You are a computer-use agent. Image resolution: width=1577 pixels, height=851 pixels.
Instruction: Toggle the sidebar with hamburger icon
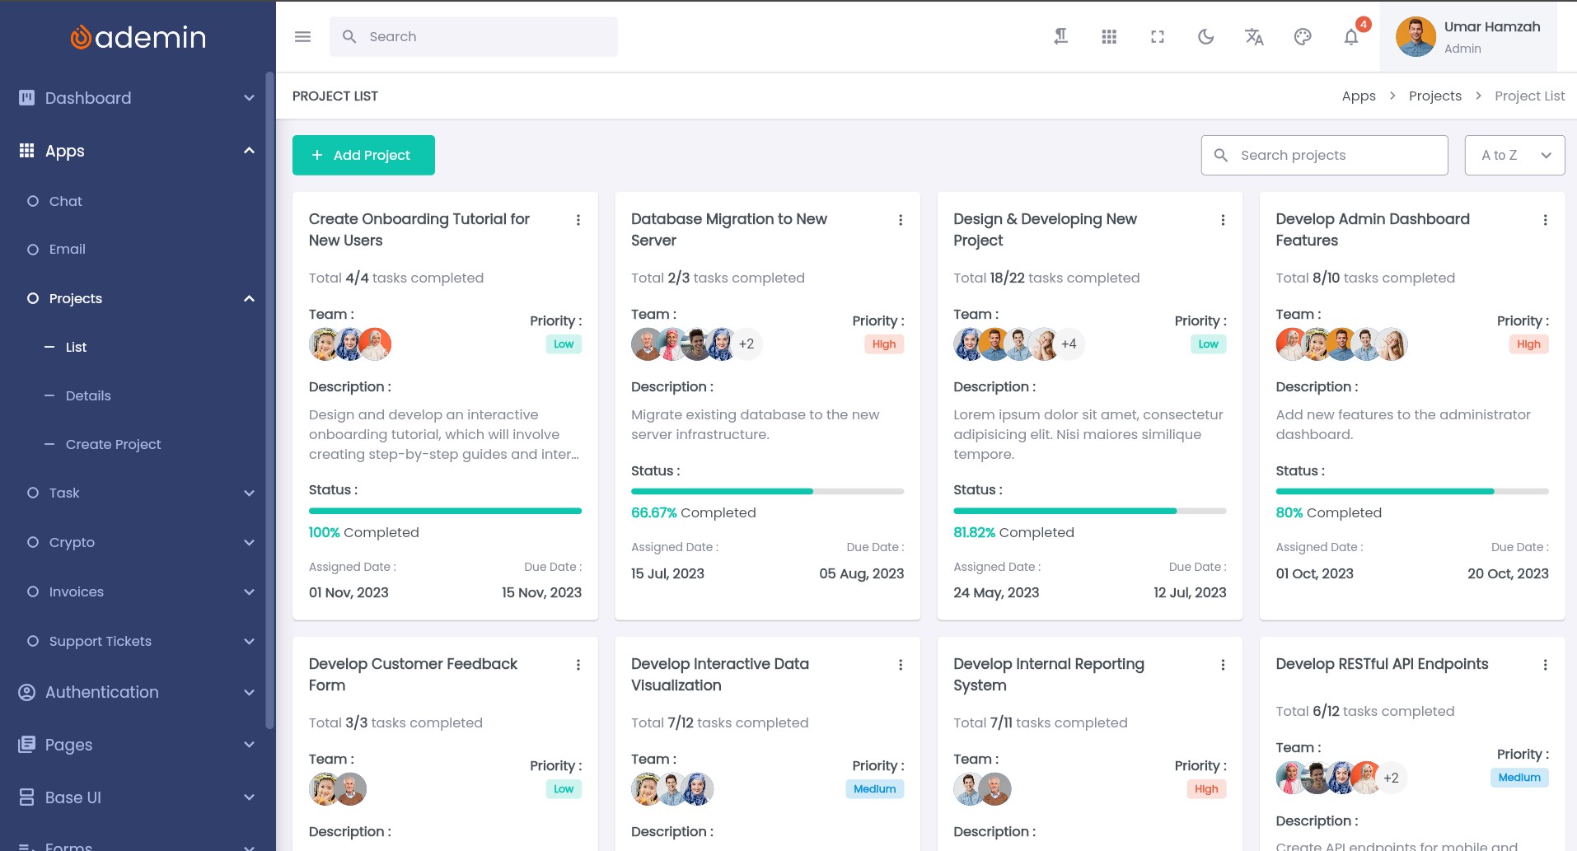click(x=302, y=37)
